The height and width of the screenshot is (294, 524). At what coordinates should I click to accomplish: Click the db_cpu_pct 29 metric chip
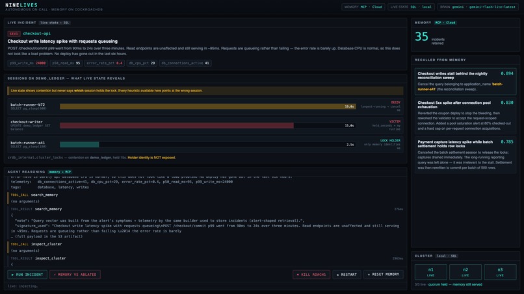[x=142, y=63]
